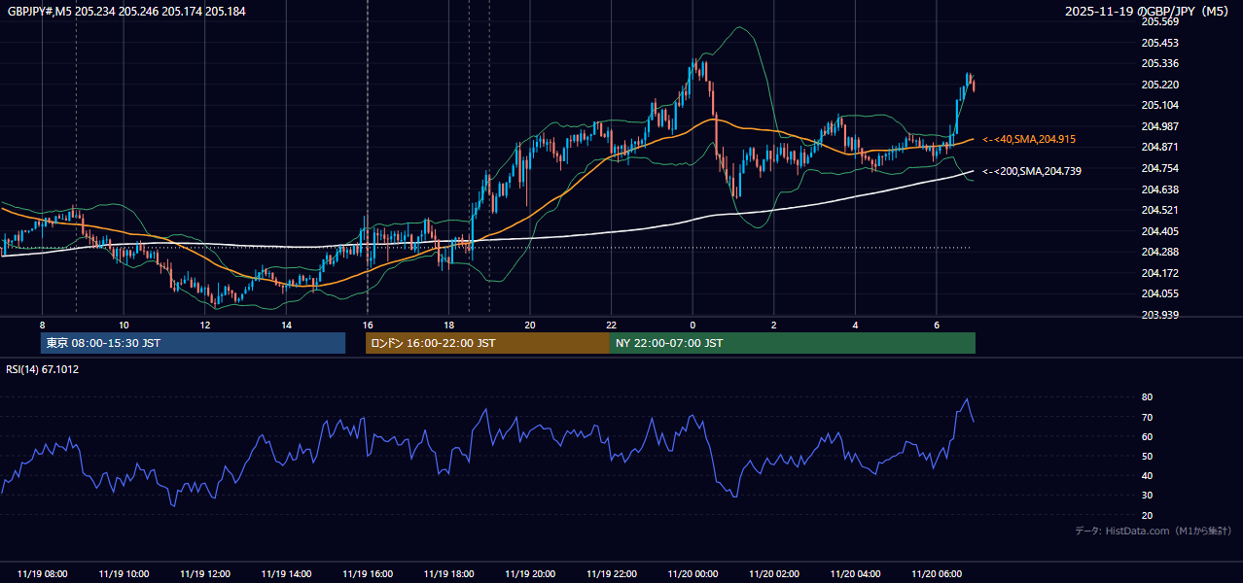Click the hour label 12 under price chart

point(205,325)
